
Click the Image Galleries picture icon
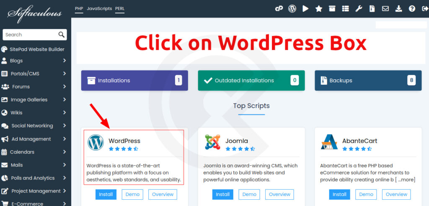[x=4, y=100]
